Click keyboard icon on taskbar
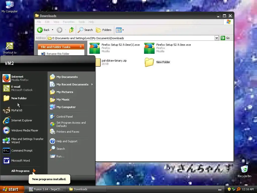This screenshot has width=257, height=193. 220,189
